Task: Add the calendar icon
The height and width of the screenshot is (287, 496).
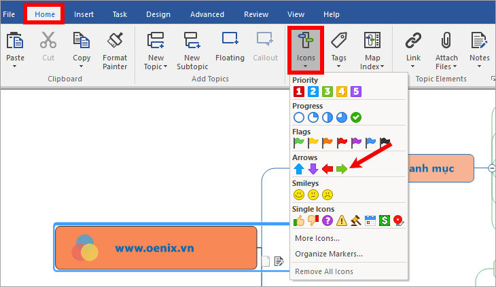Action: click(x=370, y=221)
